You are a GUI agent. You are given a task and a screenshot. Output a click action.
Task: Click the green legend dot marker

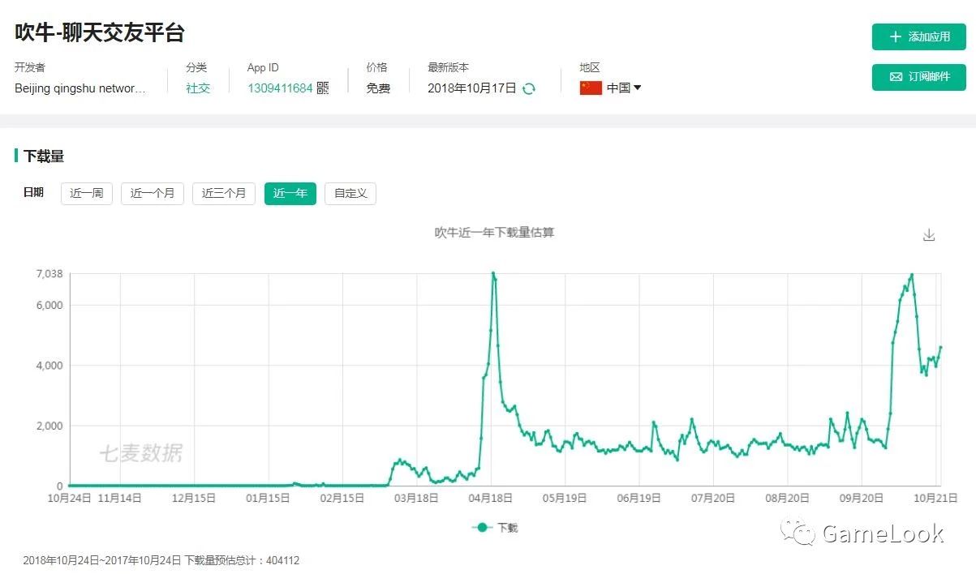pyautogui.click(x=481, y=527)
